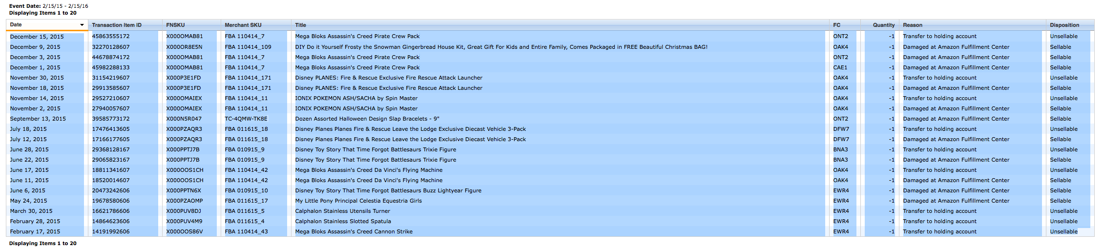Click Trixie Figure title in June 22 row
Image resolution: width=1104 pixels, height=250 pixels.
(x=375, y=160)
